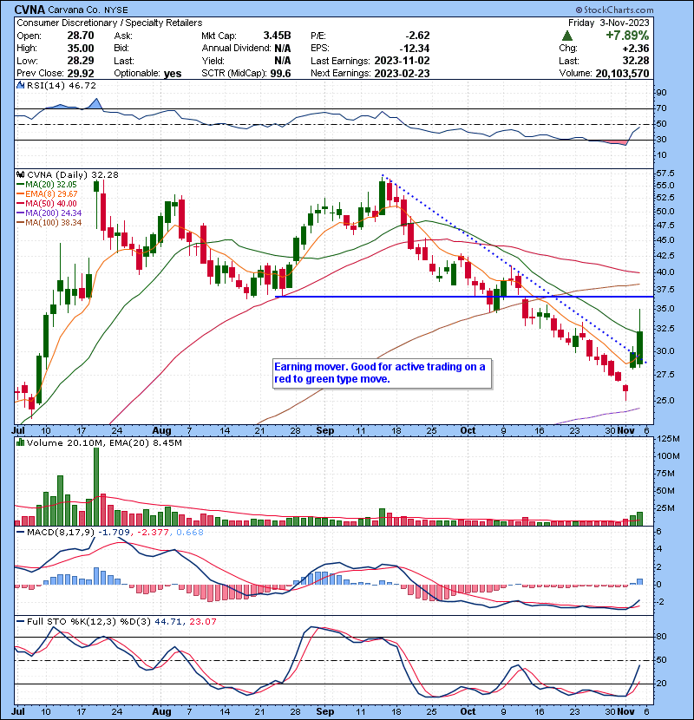Click the green up-triangle change indicator
The image size is (694, 720).
coord(567,36)
